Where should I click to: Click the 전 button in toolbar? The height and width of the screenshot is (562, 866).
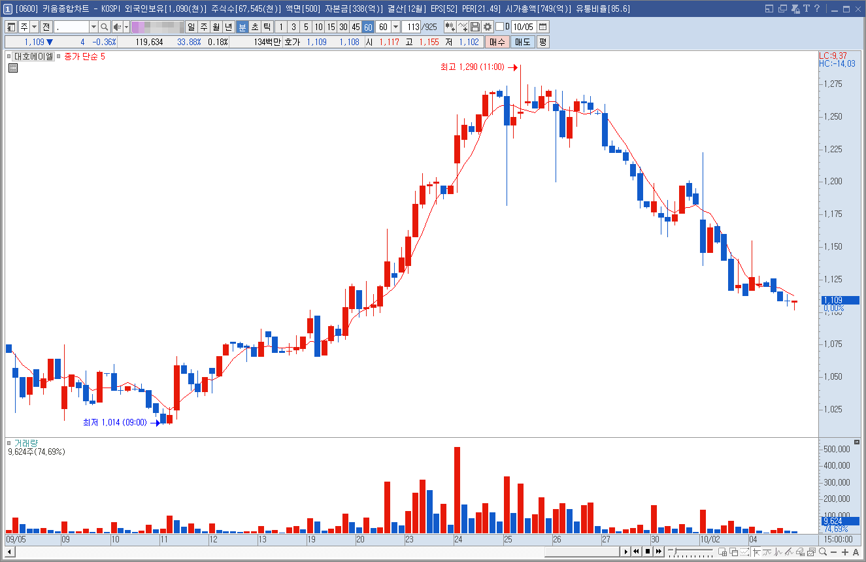[x=46, y=27]
